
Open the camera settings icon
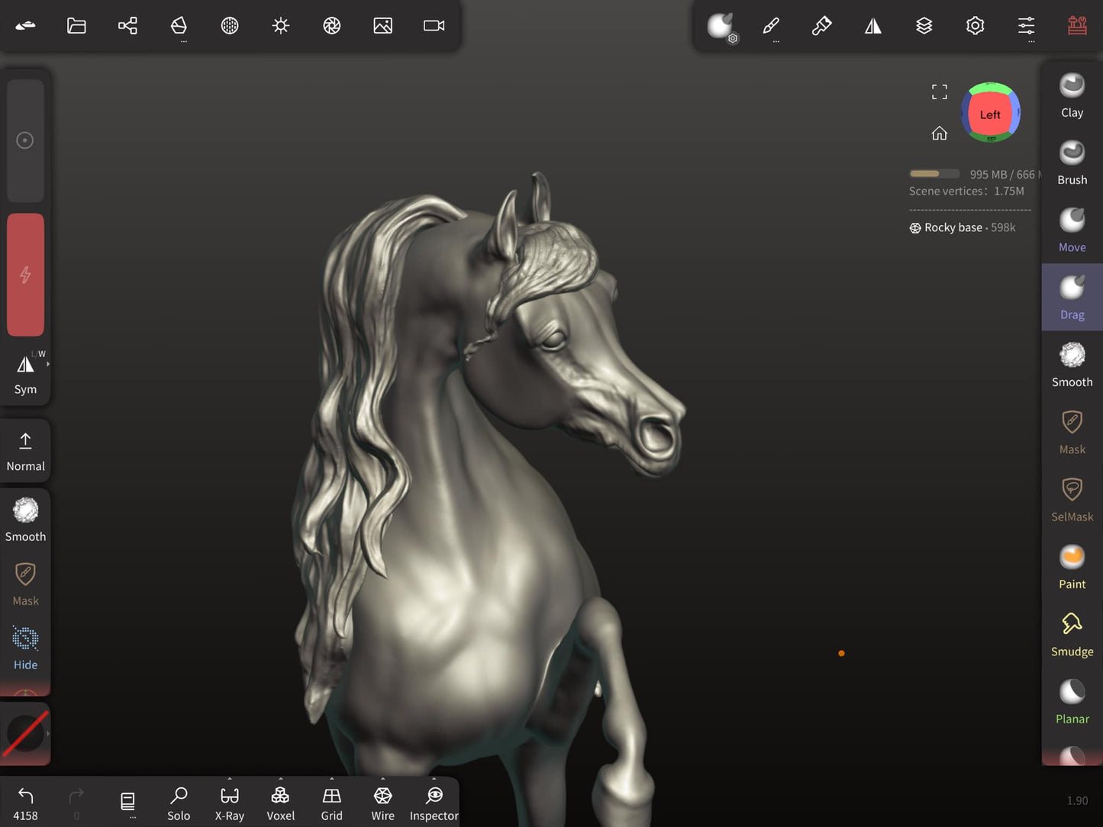click(434, 26)
